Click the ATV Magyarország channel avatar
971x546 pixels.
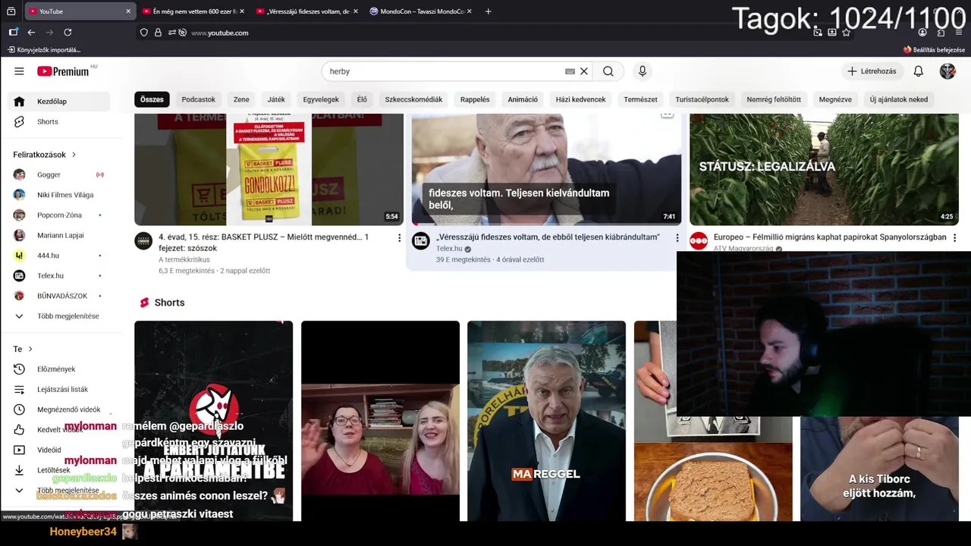(699, 241)
